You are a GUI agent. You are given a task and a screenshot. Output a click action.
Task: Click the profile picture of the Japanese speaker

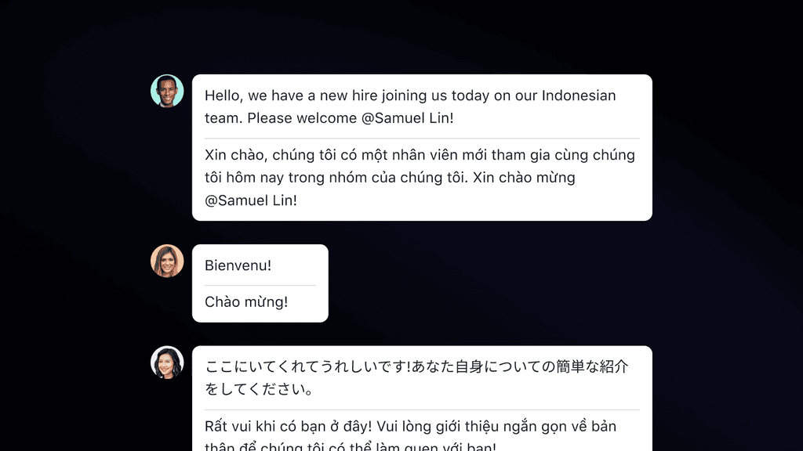pyautogui.click(x=167, y=362)
